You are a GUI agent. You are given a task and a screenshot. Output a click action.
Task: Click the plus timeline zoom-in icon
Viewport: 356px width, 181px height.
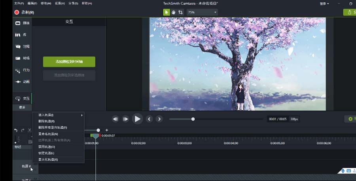(107, 130)
